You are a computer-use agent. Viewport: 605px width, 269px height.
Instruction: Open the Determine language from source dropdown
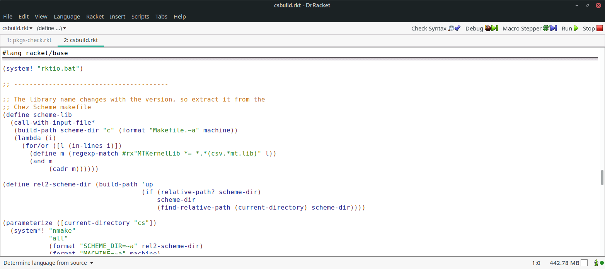click(x=47, y=263)
